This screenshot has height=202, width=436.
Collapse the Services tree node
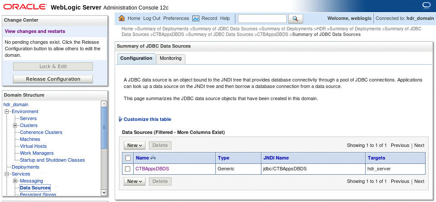[7, 174]
